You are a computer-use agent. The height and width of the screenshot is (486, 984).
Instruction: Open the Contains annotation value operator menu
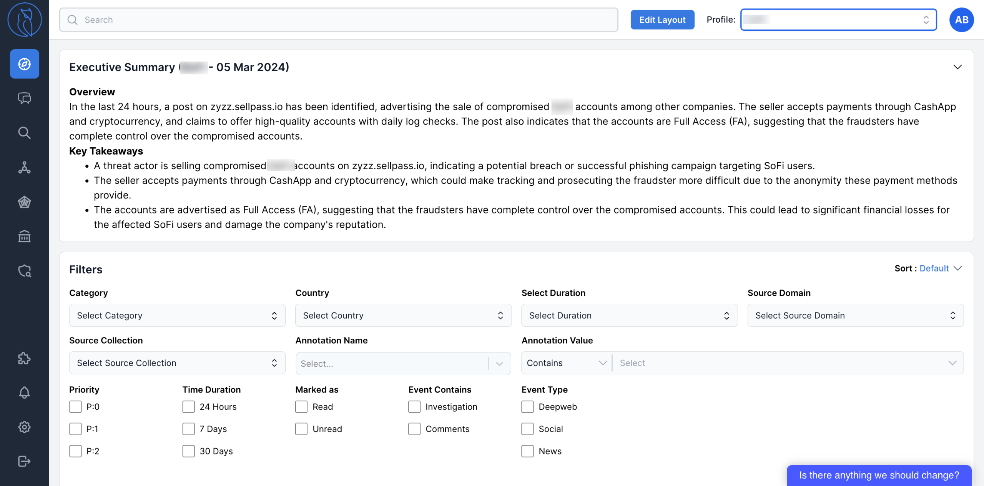[566, 363]
